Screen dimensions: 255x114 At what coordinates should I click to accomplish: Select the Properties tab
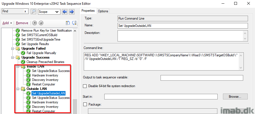coord(88,11)
